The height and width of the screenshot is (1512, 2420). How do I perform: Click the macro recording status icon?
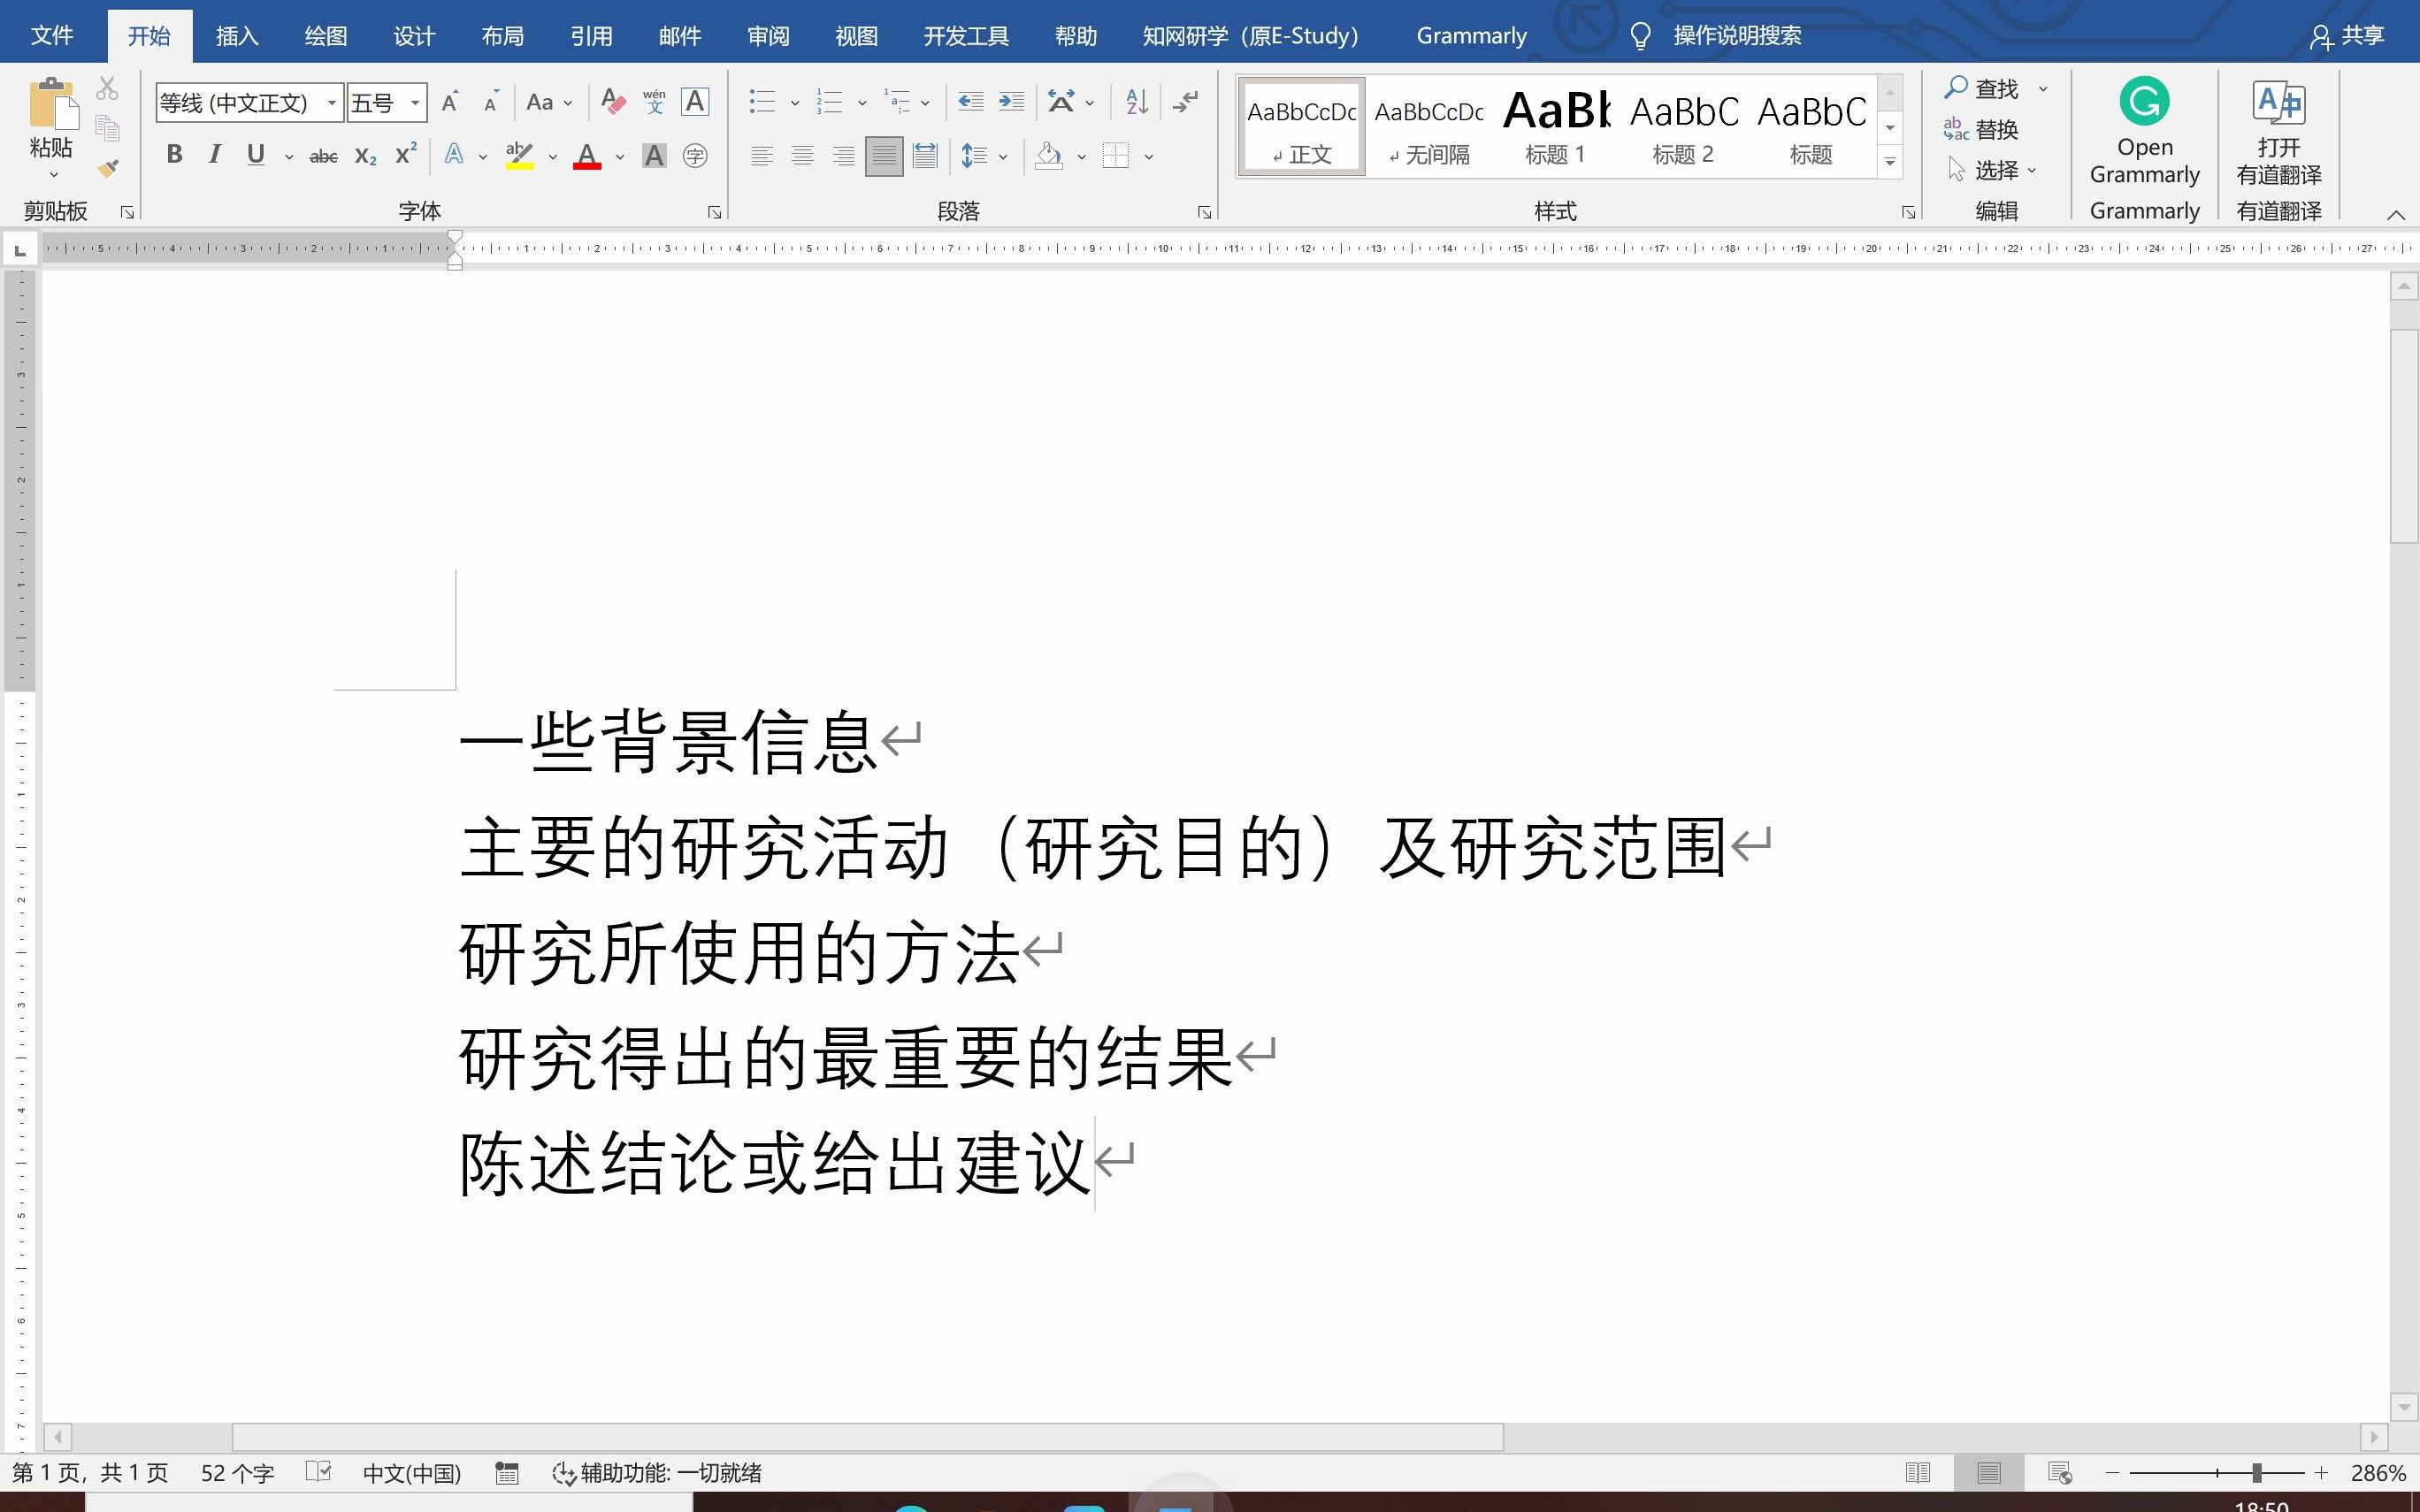coord(507,1472)
